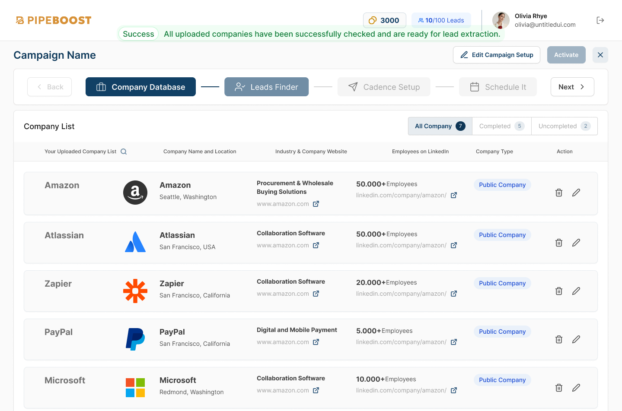Click the logout icon beside Olivia Rhye
622x411 pixels.
point(600,20)
